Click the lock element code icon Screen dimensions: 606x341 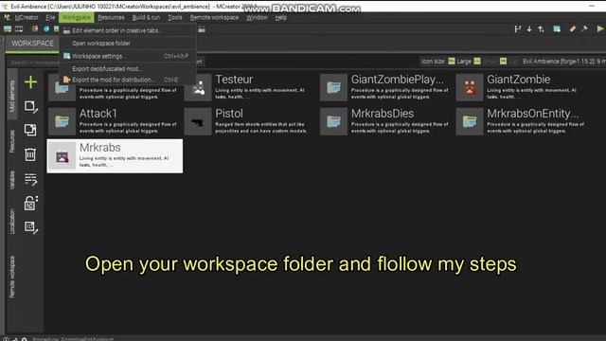point(30,203)
